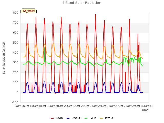Click the blue SWout legend swatch

point(68,118)
